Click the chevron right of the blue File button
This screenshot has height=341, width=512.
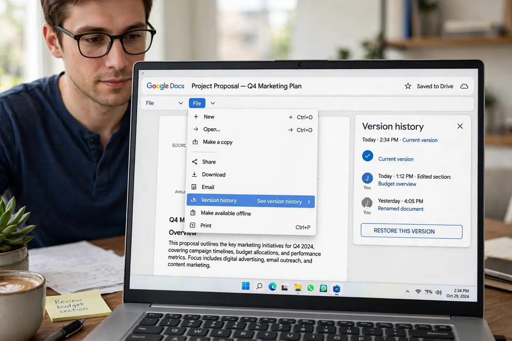213,103
